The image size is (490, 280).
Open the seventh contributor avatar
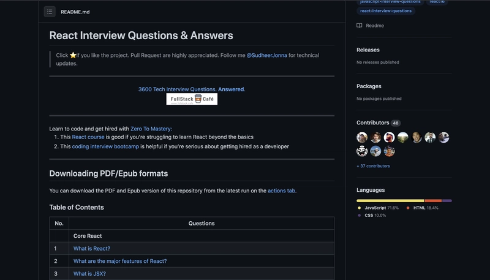coord(443,137)
